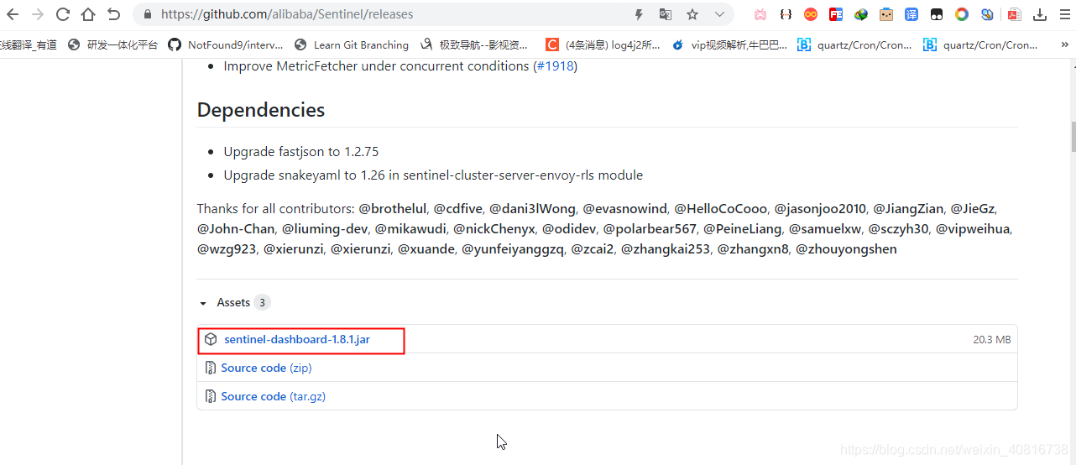This screenshot has height=465, width=1076.
Task: Click the package icon beside sentinel-dashboard jar
Action: pos(212,340)
